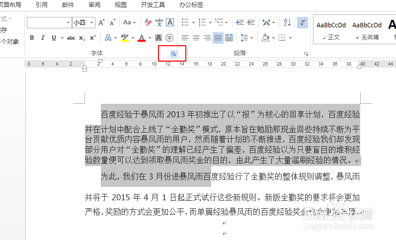The height and width of the screenshot is (240, 396).
Task: Click first-line indent marker on ruler
Action: click(100, 61)
